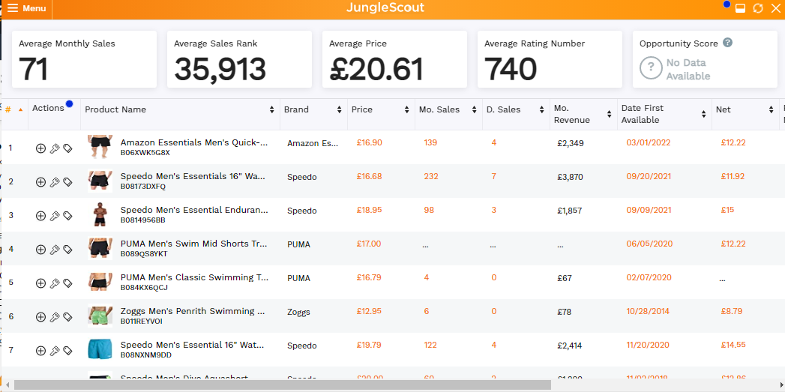Viewport: 785px width, 392px height.
Task: Sort table by Mo. Sales arrows
Action: pyautogui.click(x=474, y=109)
